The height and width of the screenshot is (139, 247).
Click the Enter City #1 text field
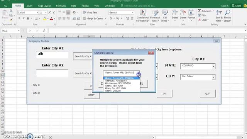[52, 55]
